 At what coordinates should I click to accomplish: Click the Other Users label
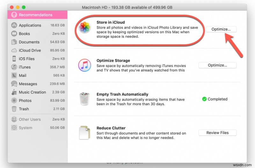pos(30,119)
